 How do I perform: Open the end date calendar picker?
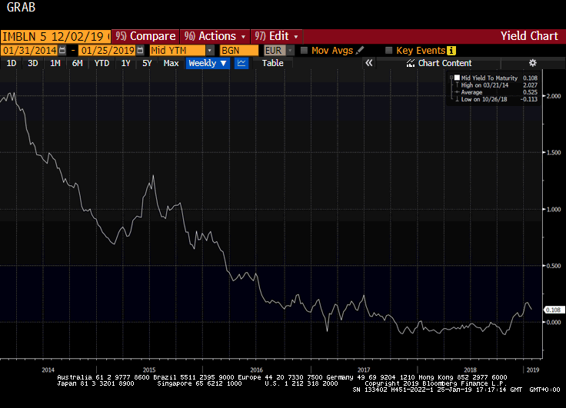click(x=140, y=50)
